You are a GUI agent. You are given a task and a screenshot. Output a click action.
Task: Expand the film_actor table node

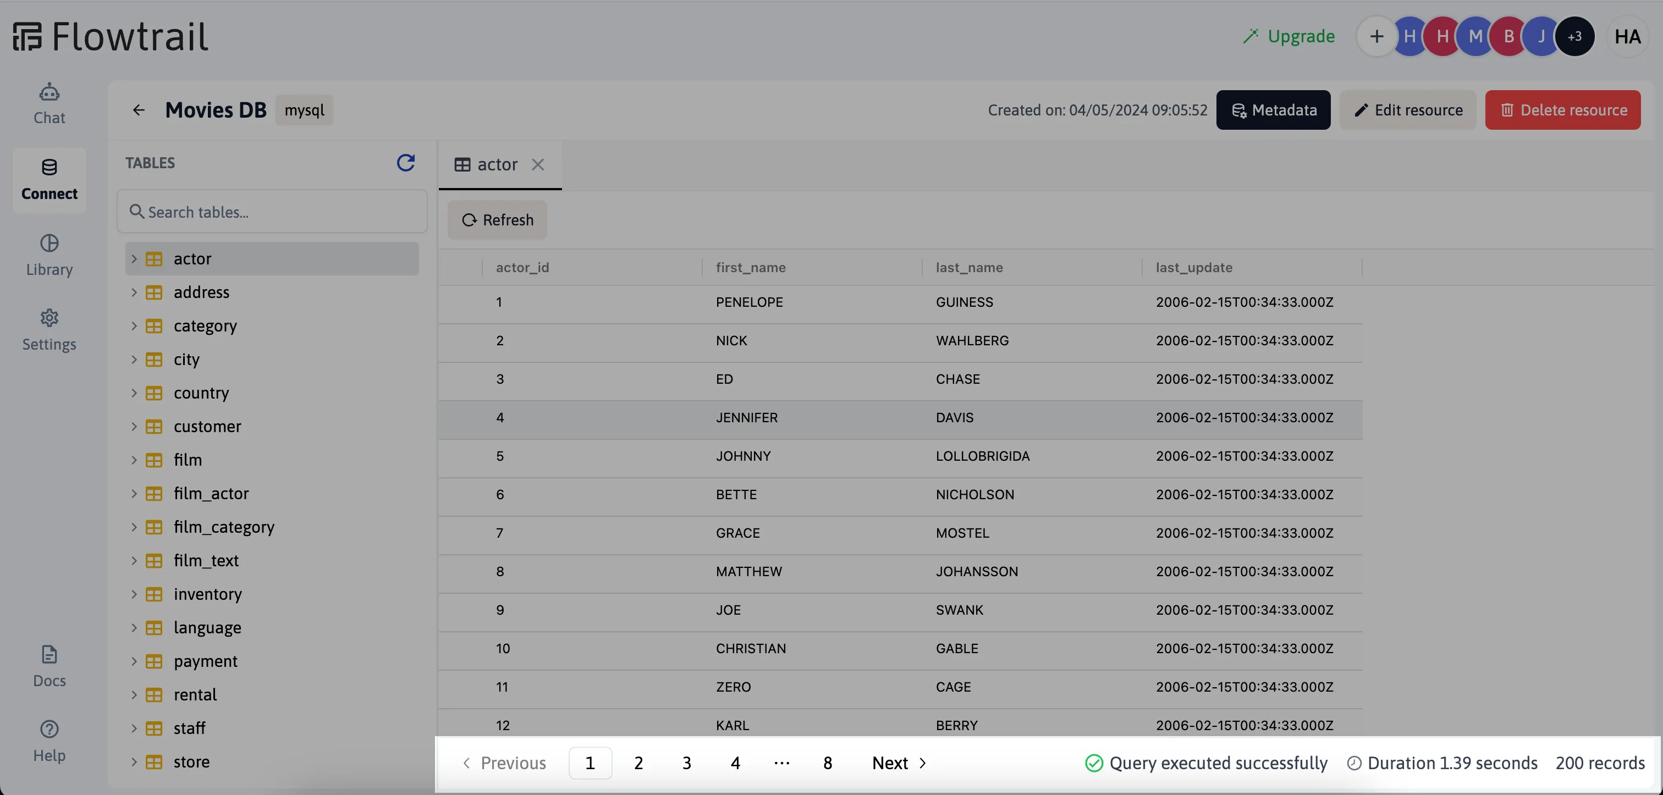134,494
